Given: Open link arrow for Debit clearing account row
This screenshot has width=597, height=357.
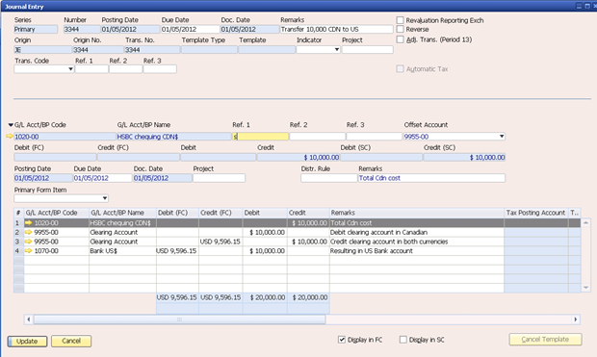Looking at the screenshot, I should 28,232.
